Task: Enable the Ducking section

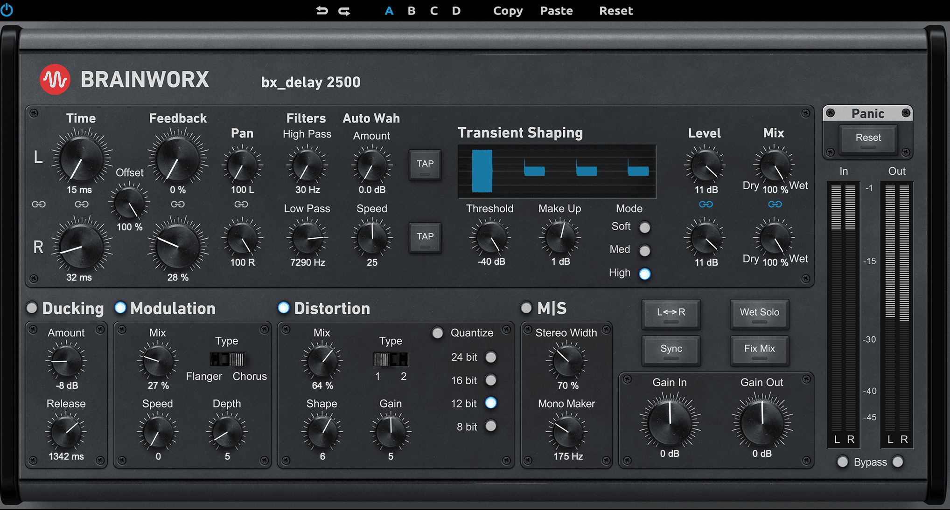Action: coord(32,308)
